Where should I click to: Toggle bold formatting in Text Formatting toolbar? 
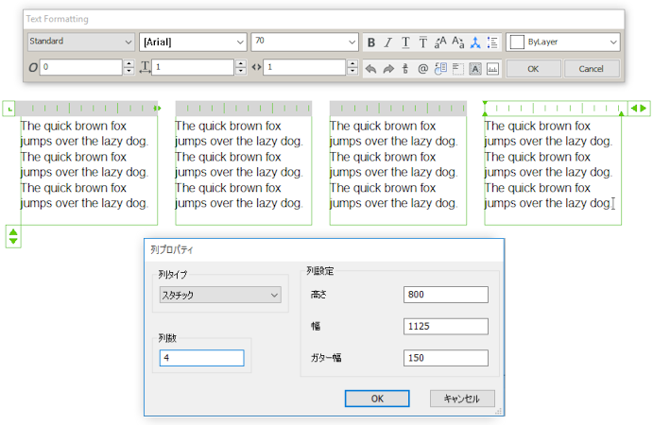[371, 42]
